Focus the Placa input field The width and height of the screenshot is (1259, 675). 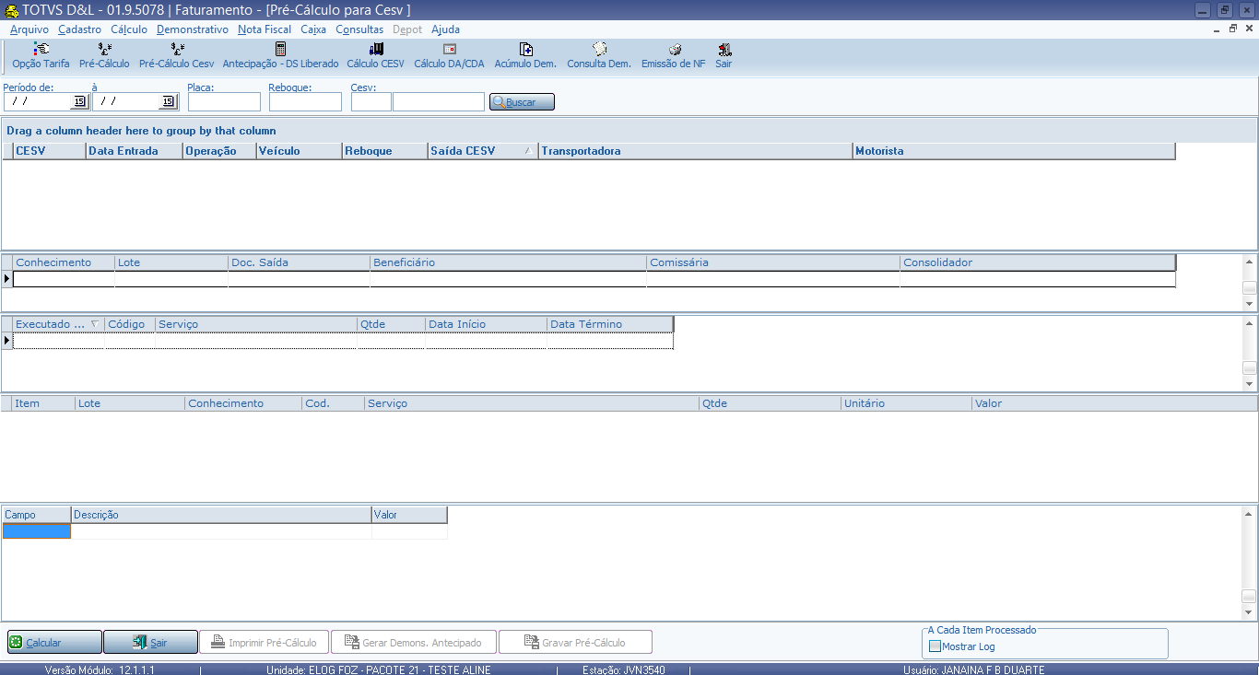pos(225,101)
